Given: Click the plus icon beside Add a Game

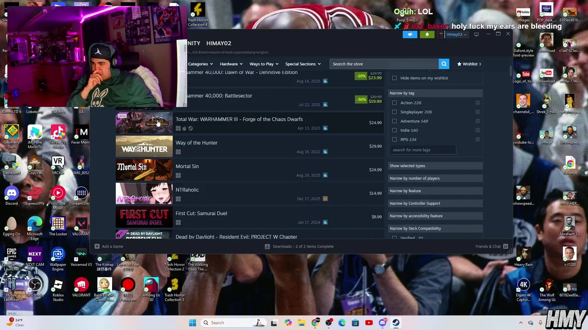Looking at the screenshot, I should coord(97,247).
